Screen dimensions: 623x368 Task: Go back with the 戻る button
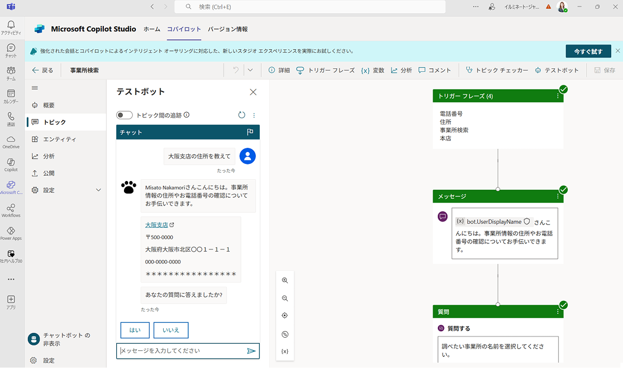(43, 71)
